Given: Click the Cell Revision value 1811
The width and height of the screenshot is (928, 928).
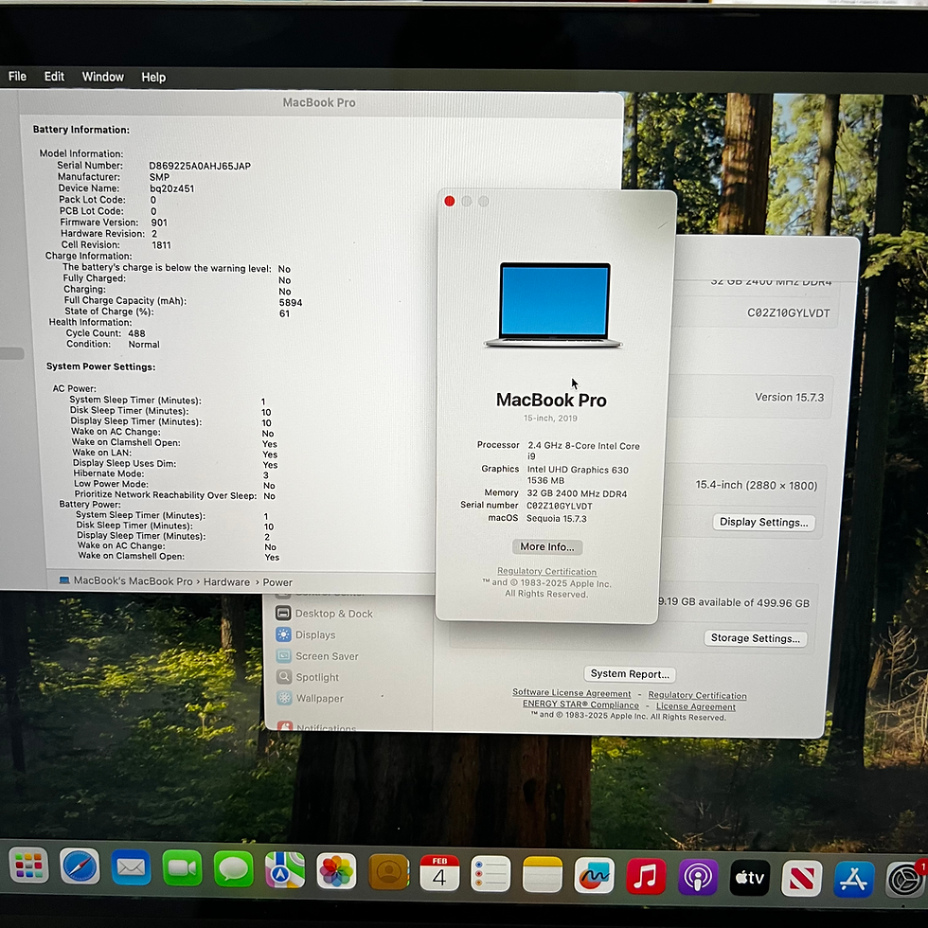Looking at the screenshot, I should pos(161,245).
